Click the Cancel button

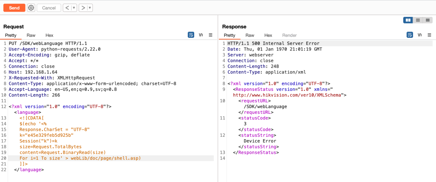49,8
